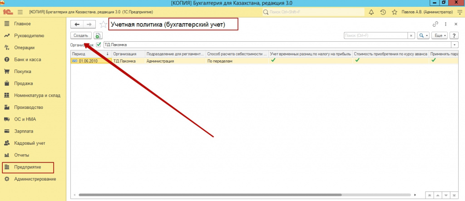Sort by Способ расчета себестоимости column

pos(237,54)
